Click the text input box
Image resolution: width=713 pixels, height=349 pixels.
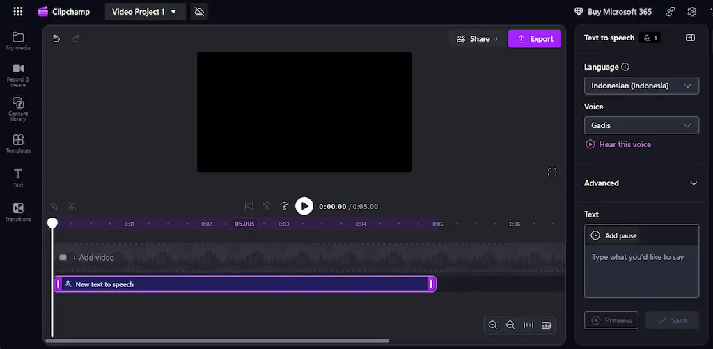pos(641,272)
